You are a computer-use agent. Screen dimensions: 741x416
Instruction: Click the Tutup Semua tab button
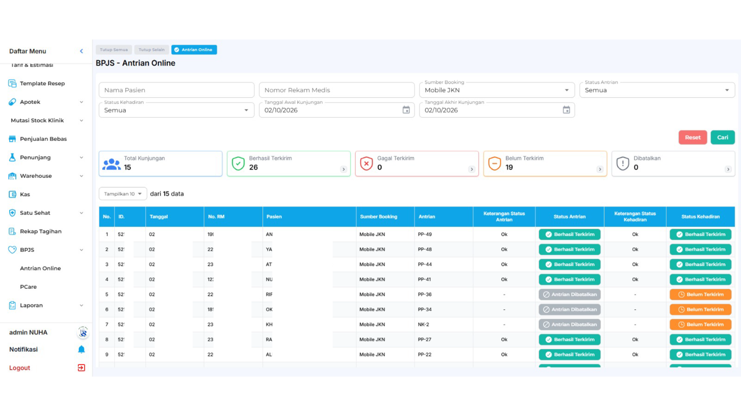(x=114, y=50)
